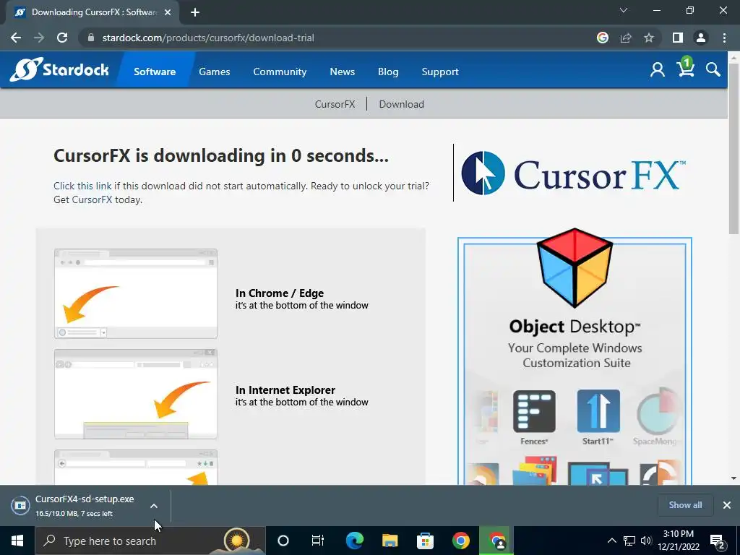
Task: Click scrollbar down arrow
Action: 733,478
